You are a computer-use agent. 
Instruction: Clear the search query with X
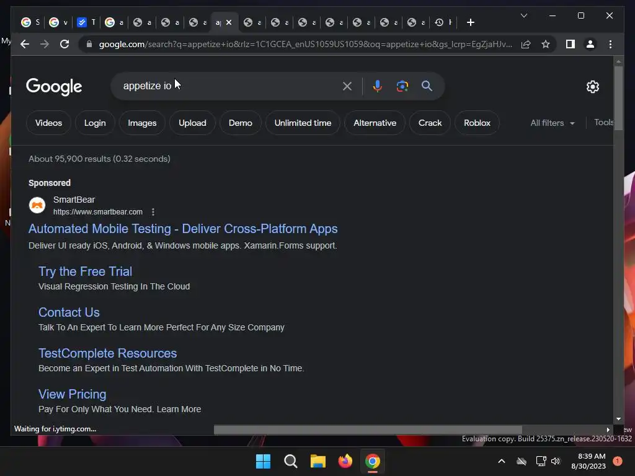347,86
